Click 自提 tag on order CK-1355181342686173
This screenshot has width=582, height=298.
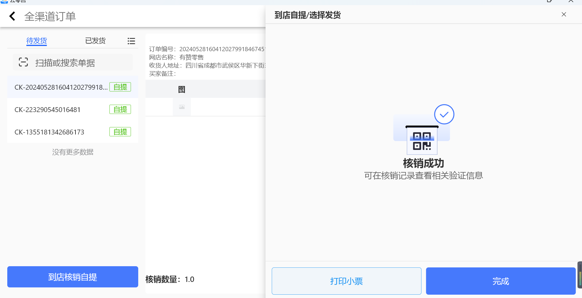120,132
